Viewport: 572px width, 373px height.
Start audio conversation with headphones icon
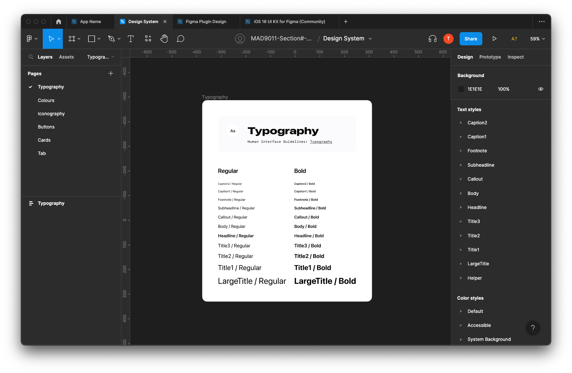432,39
